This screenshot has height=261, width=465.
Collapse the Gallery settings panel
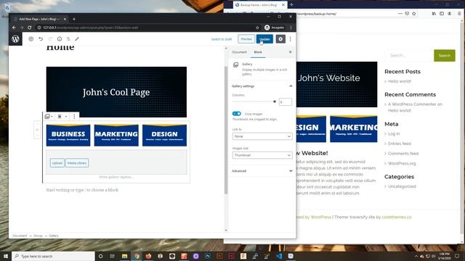click(x=262, y=86)
